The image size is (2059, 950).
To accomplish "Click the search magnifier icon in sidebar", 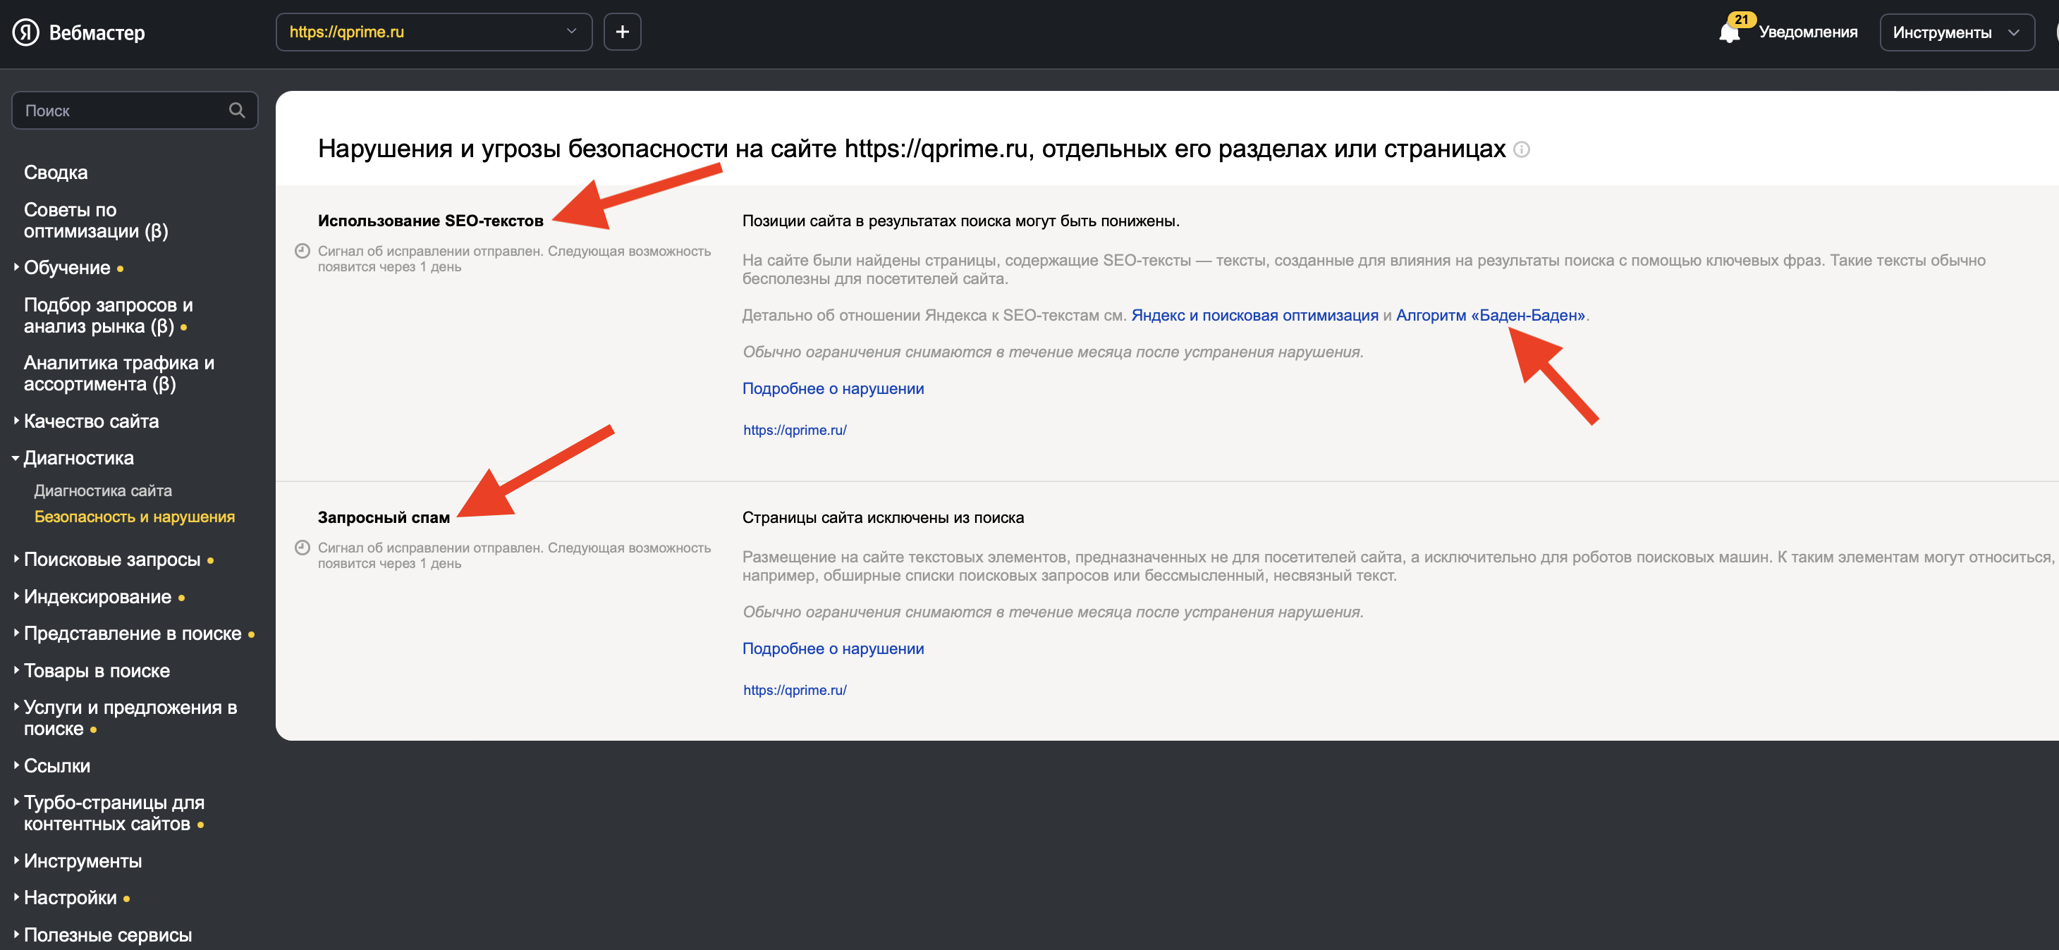I will pyautogui.click(x=237, y=110).
